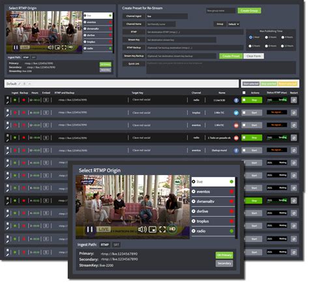The height and width of the screenshot is (284, 309).
Task: Click the Stream Key input field
Action: [x=181, y=40]
